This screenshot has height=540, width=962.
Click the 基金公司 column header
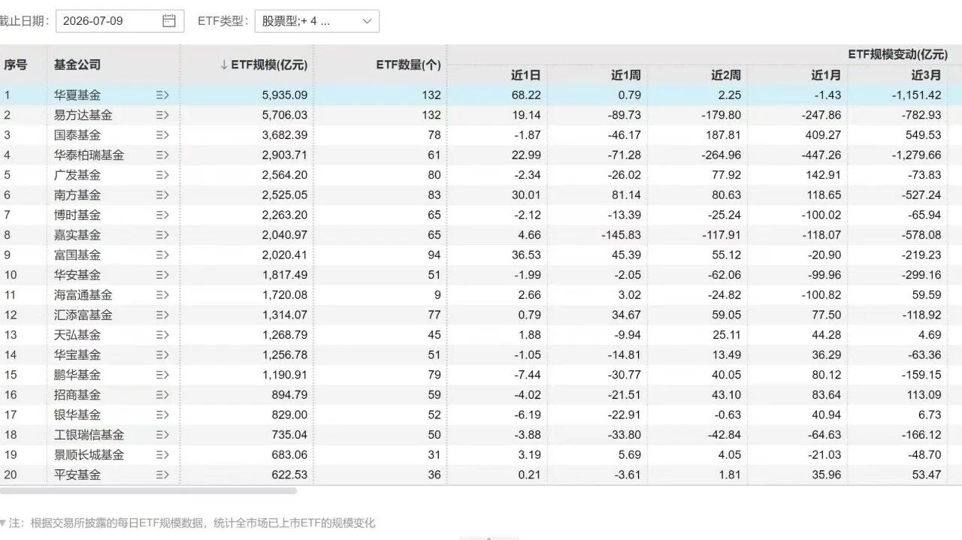(x=77, y=65)
